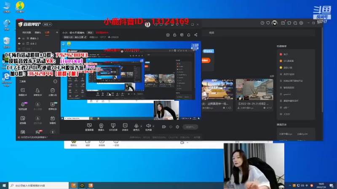Select the 摄像头 2 source row

click(37, 38)
